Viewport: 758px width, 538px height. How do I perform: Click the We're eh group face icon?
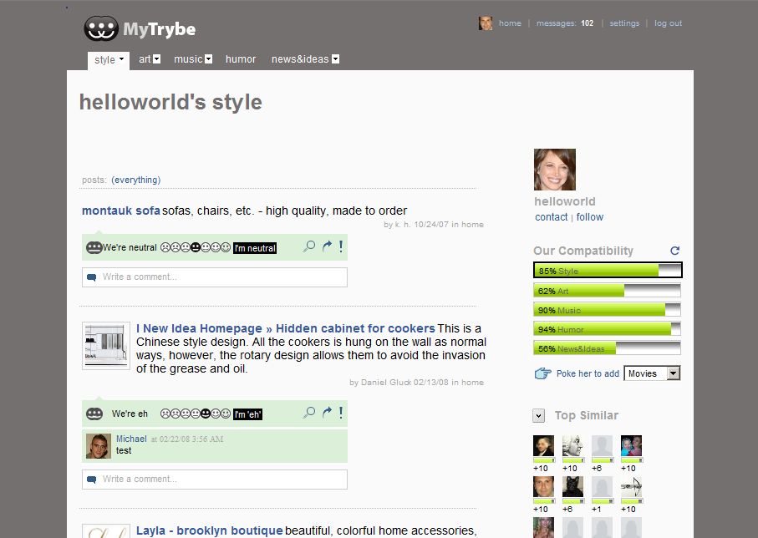[x=94, y=414]
